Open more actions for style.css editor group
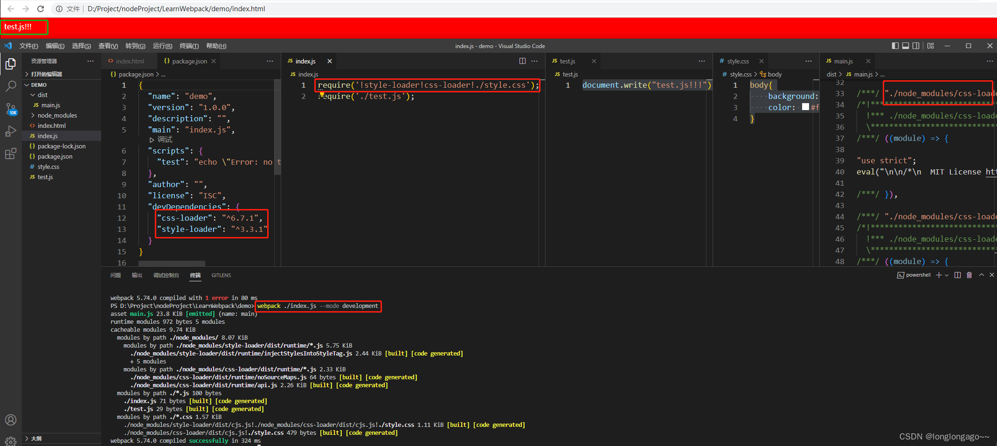Screen dimensions: 997x446 coord(809,61)
